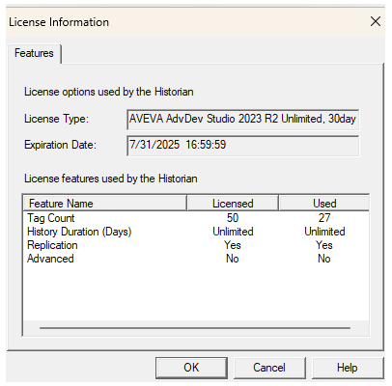Click the Licensed value 50 for Tag Count

point(233,218)
